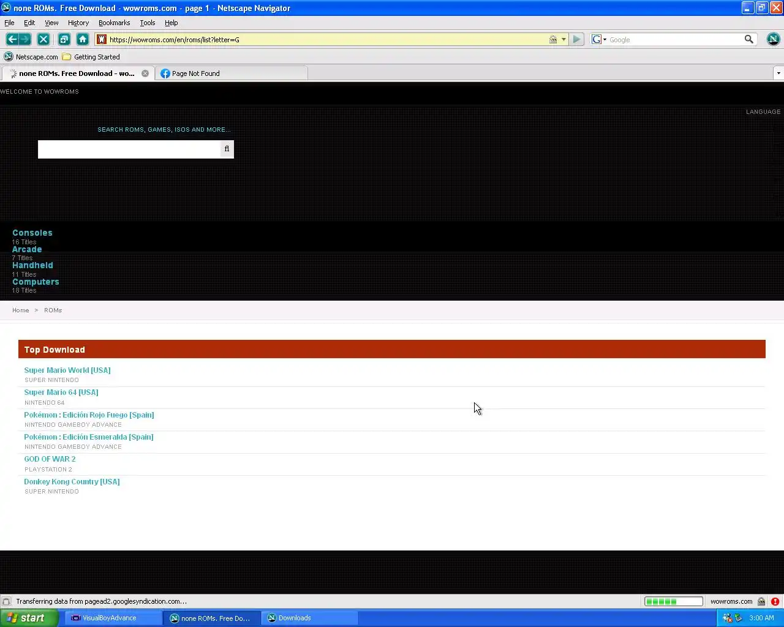Open the View menu
The width and height of the screenshot is (784, 627).
point(51,23)
